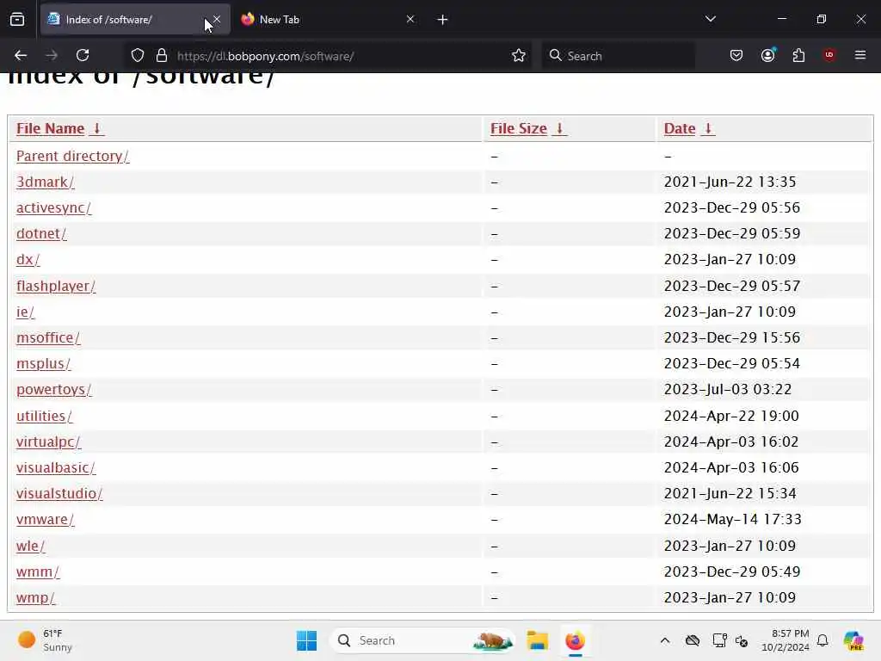
Task: Close the New Tab tab
Action: pos(410,19)
